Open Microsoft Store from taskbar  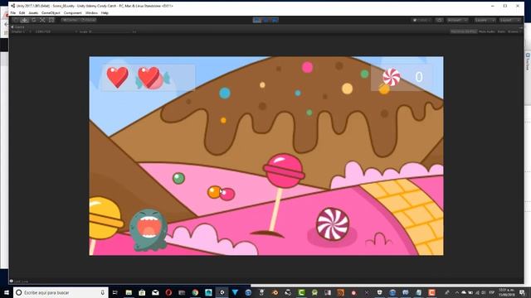[142, 292]
